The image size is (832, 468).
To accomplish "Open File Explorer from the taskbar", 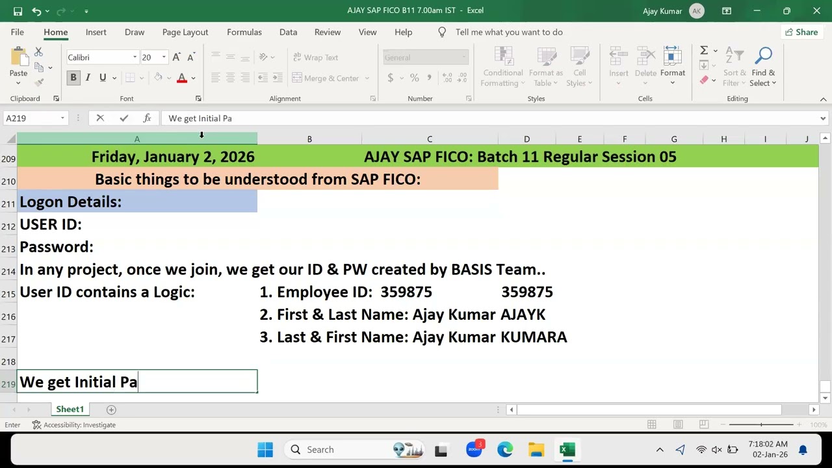I will pos(536,450).
